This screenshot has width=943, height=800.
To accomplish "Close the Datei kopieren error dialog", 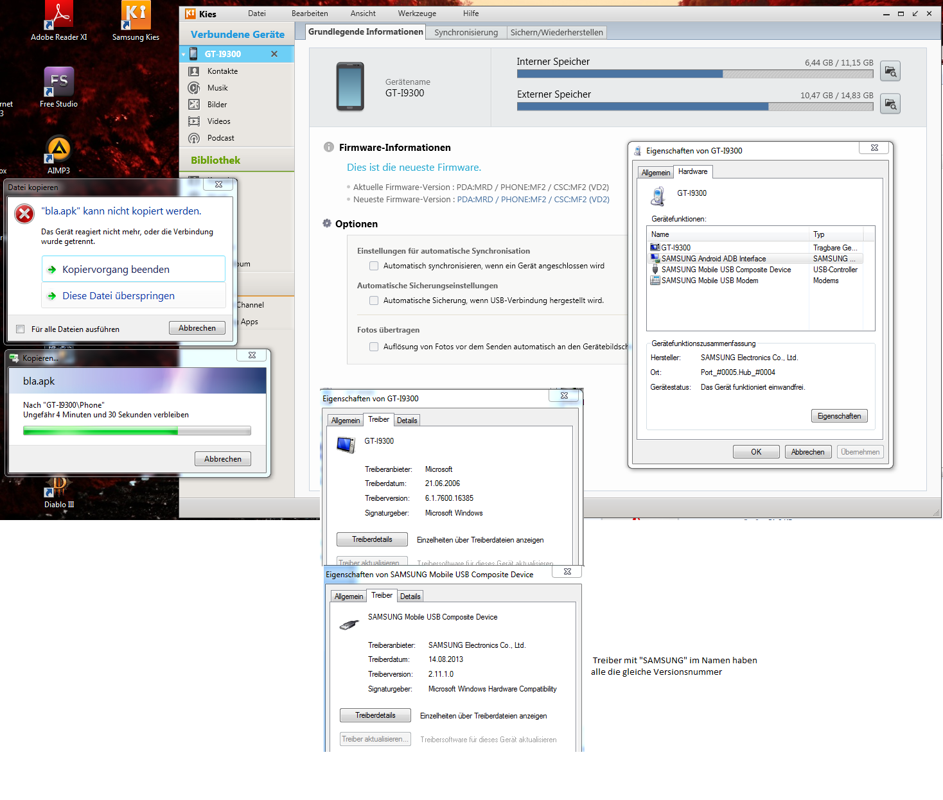I will pos(218,184).
